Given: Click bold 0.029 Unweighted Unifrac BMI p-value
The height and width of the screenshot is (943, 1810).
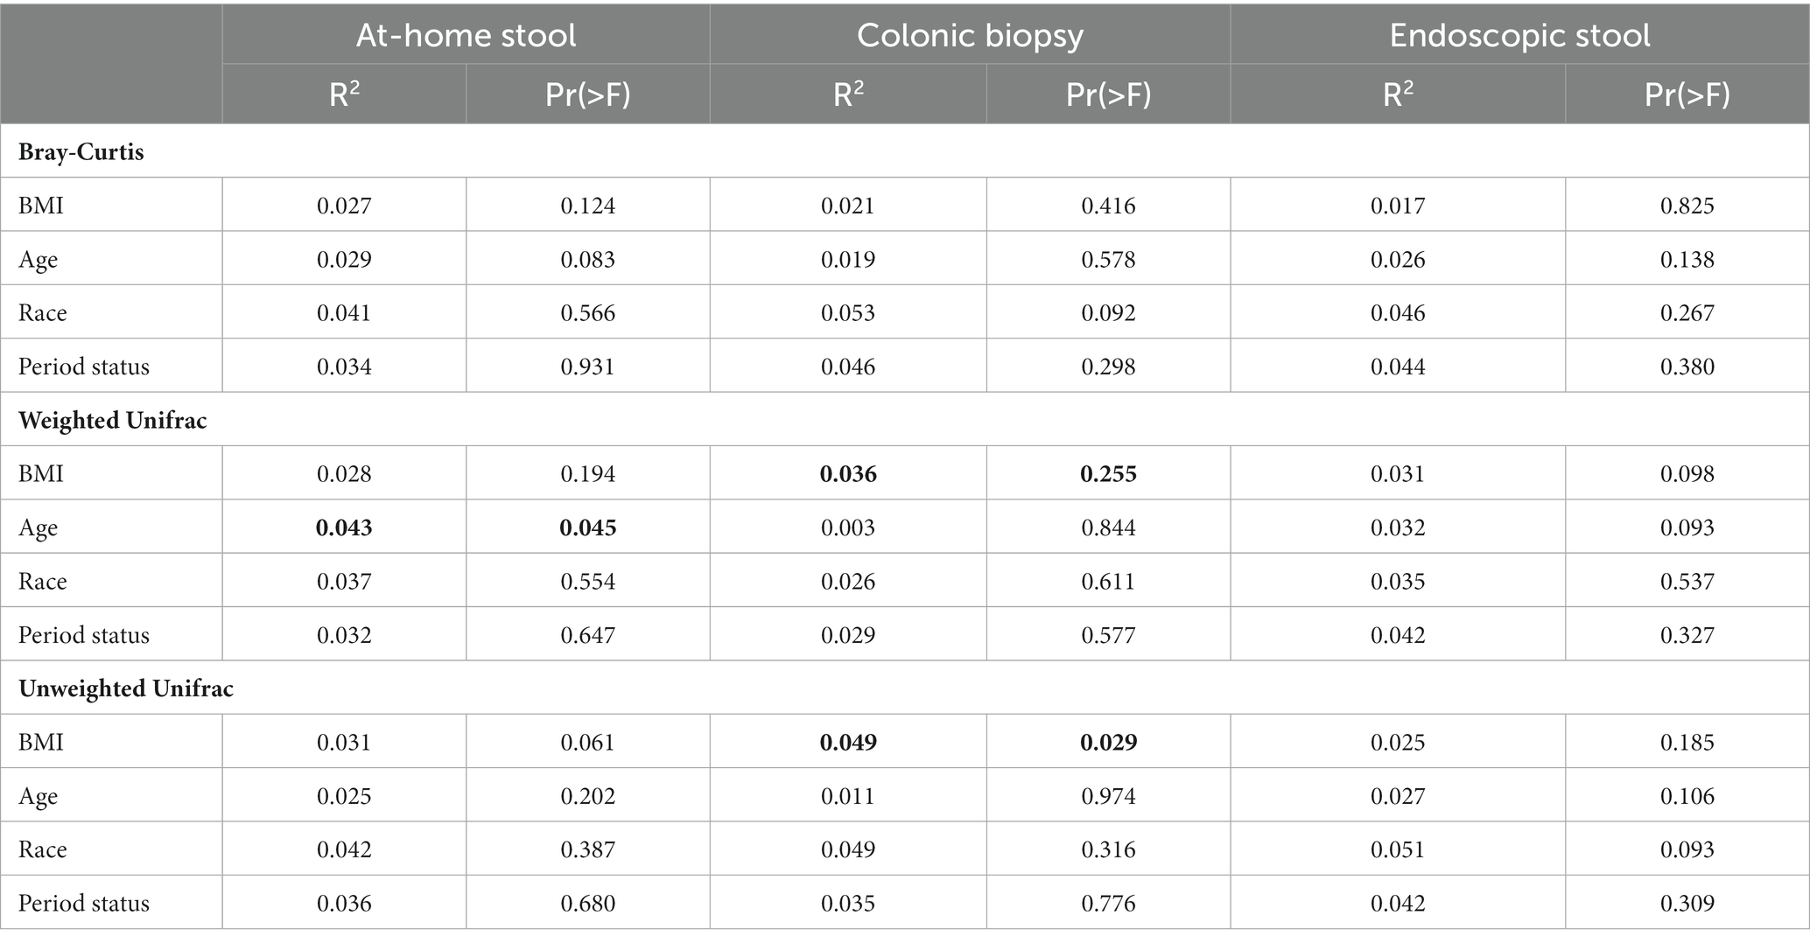Looking at the screenshot, I should (x=1109, y=743).
